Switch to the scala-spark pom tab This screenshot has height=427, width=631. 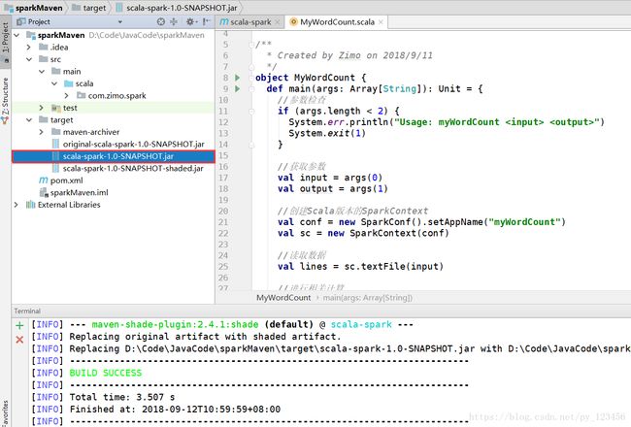coord(249,22)
